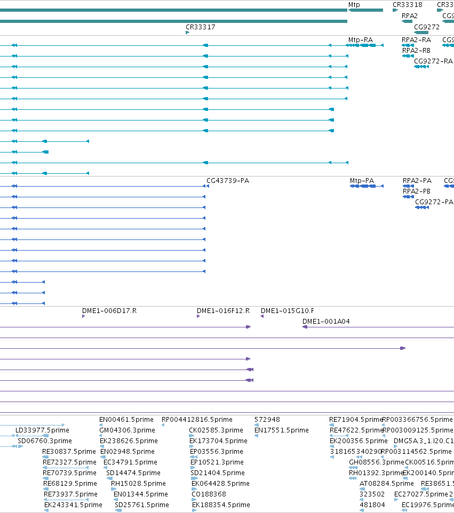Click the EN17551.5prime EST label
454x513 pixels.
coord(282,430)
